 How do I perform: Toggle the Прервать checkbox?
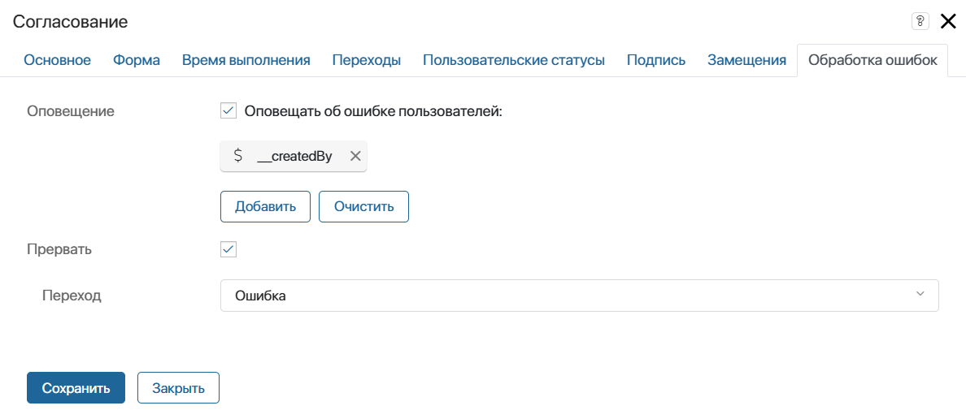[228, 249]
